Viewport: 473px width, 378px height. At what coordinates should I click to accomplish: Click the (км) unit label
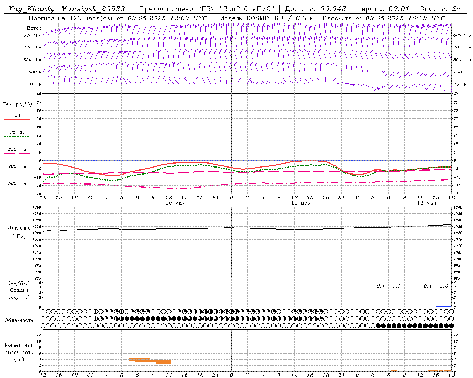click(19, 360)
